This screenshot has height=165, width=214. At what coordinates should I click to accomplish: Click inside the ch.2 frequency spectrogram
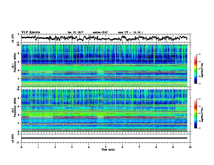click(x=104, y=111)
